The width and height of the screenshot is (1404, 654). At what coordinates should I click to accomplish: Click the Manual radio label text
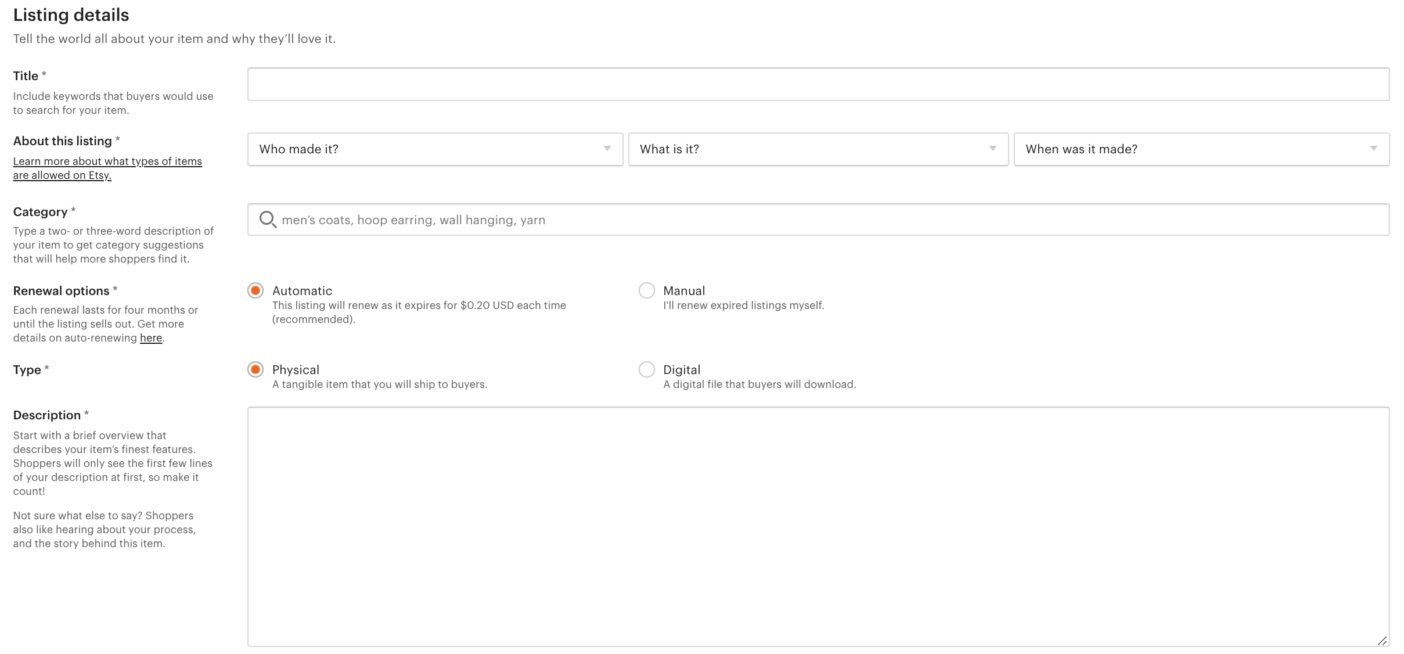coord(684,290)
